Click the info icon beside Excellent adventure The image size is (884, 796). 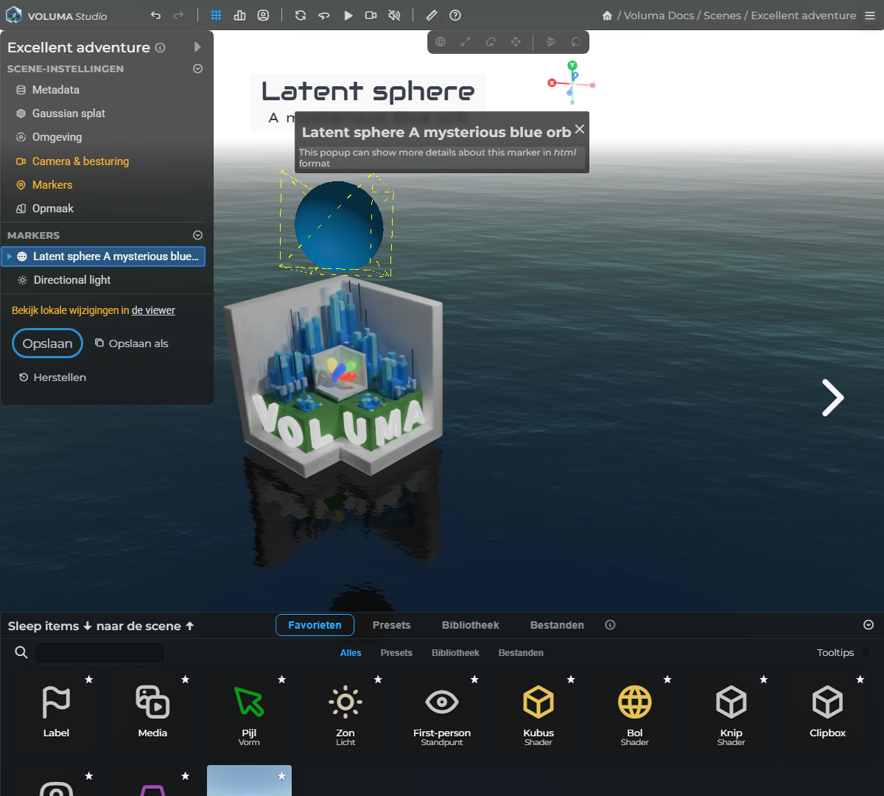coord(161,48)
